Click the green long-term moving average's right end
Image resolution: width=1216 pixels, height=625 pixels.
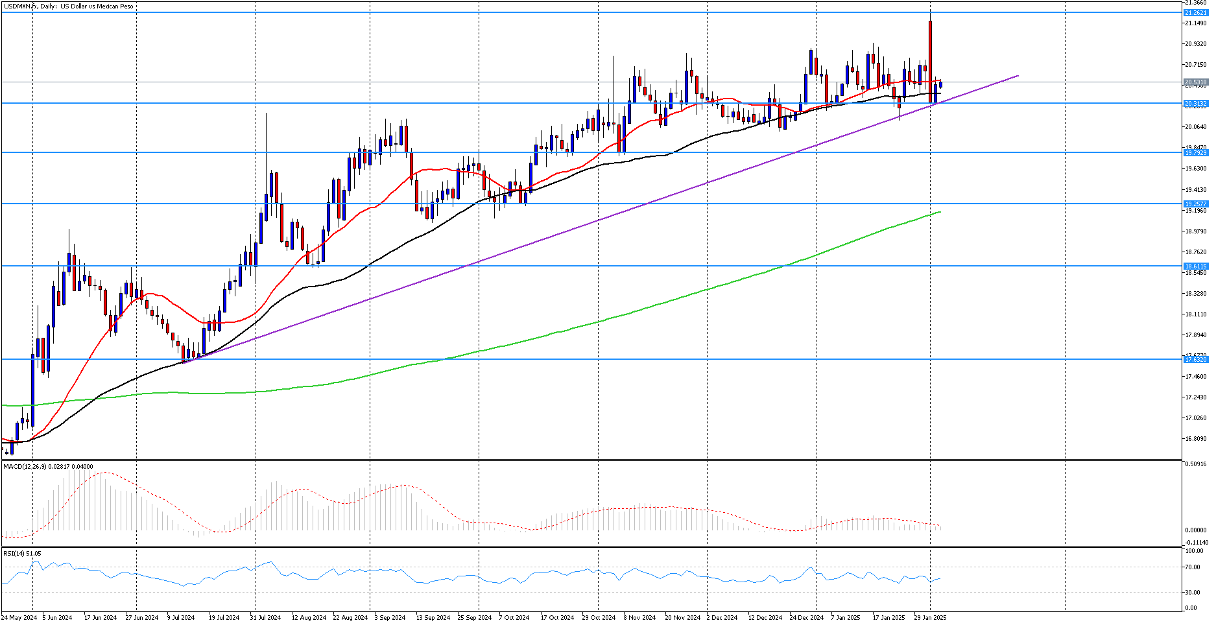939,212
